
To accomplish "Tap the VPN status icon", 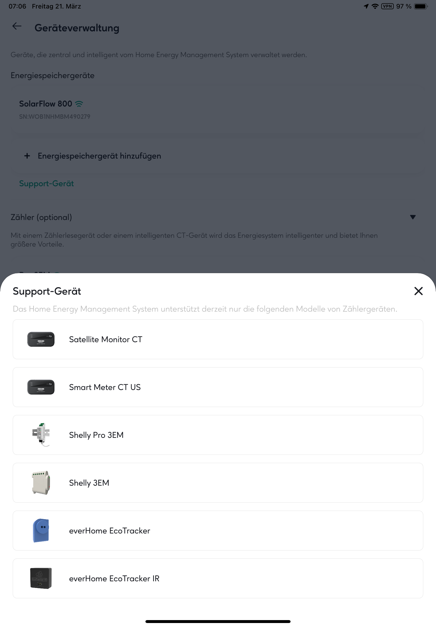I will point(387,6).
